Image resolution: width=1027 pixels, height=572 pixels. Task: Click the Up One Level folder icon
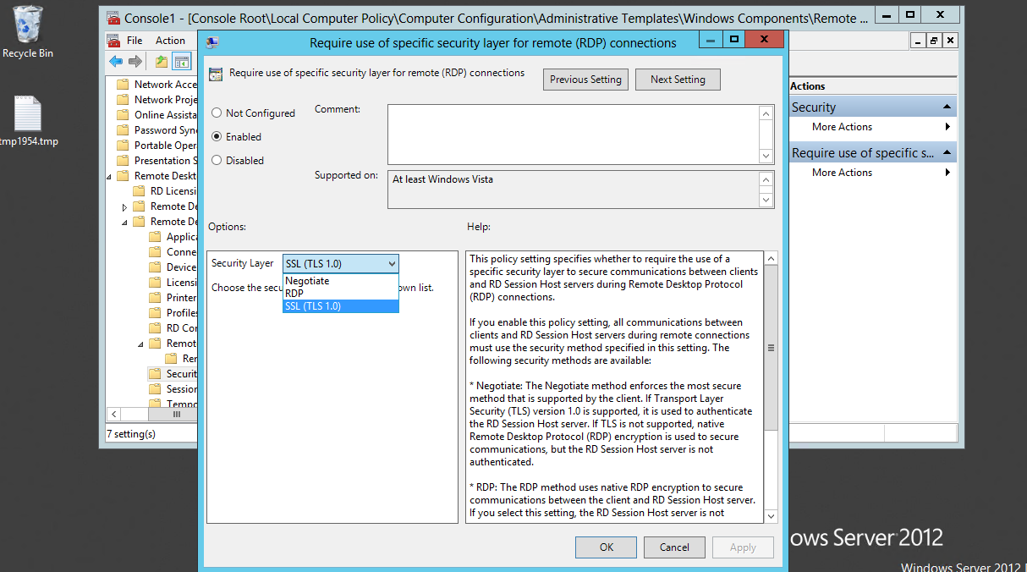click(x=162, y=61)
